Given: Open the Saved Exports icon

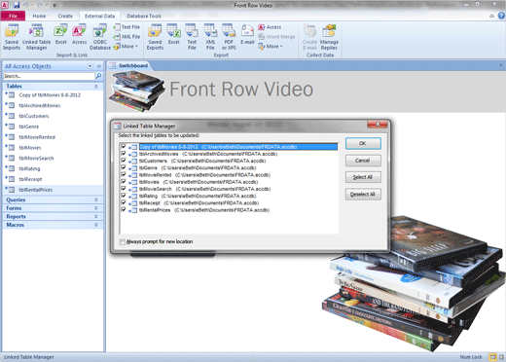Looking at the screenshot, I should (155, 37).
